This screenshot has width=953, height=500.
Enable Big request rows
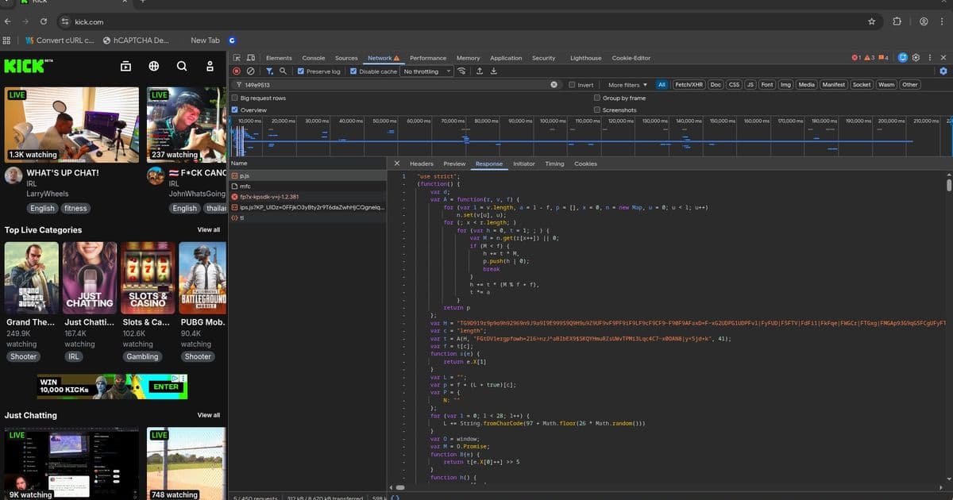pos(235,97)
